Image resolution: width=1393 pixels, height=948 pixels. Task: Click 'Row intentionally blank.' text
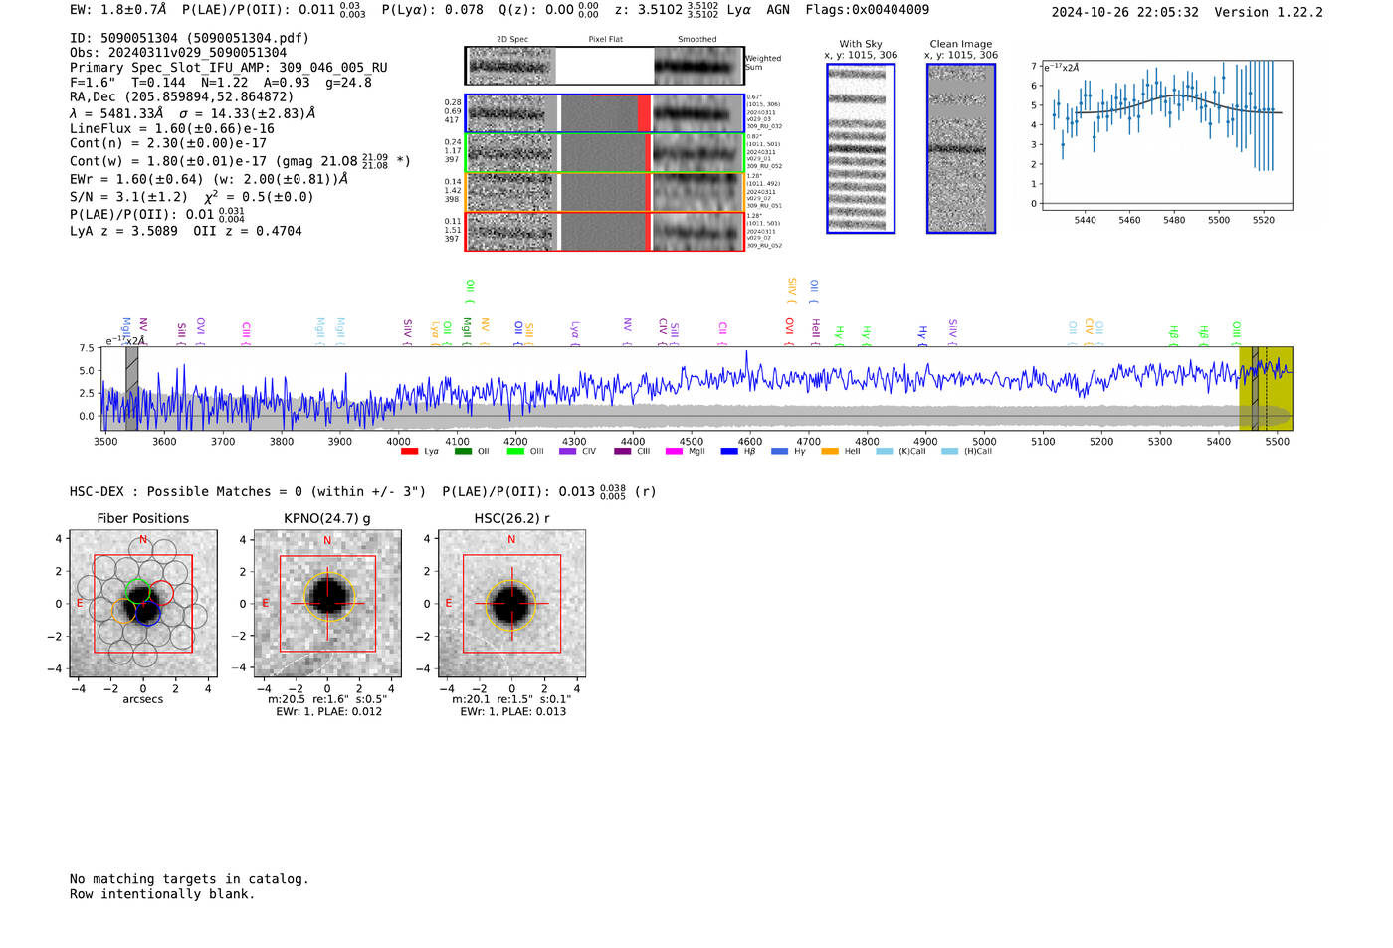click(162, 894)
